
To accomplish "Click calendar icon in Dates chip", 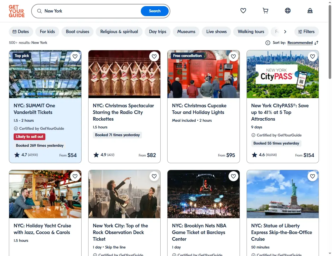I will click(x=14, y=32).
